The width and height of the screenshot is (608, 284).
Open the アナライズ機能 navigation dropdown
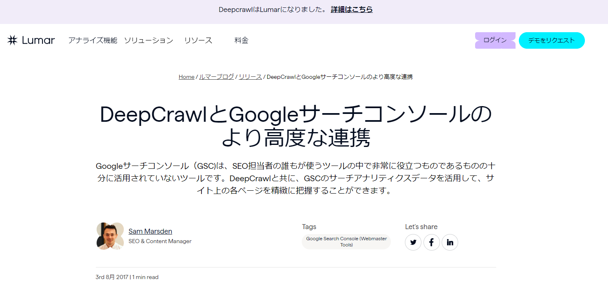click(93, 40)
